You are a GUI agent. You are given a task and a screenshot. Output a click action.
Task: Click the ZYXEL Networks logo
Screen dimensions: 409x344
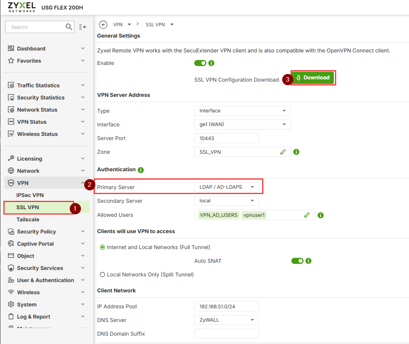pos(22,7)
